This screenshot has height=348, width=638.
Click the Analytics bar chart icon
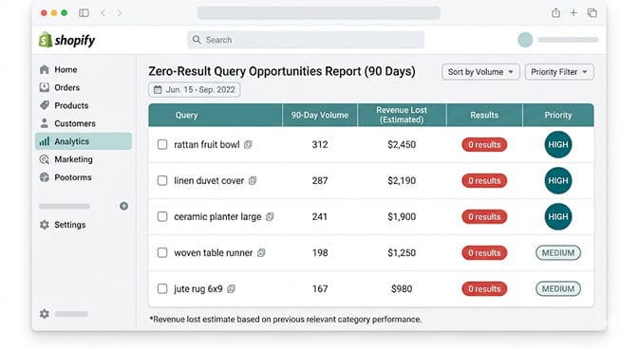pos(45,141)
